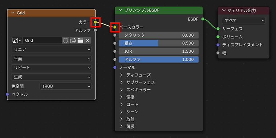
Task: Click the ベースカラー input socket
Action: click(115, 27)
